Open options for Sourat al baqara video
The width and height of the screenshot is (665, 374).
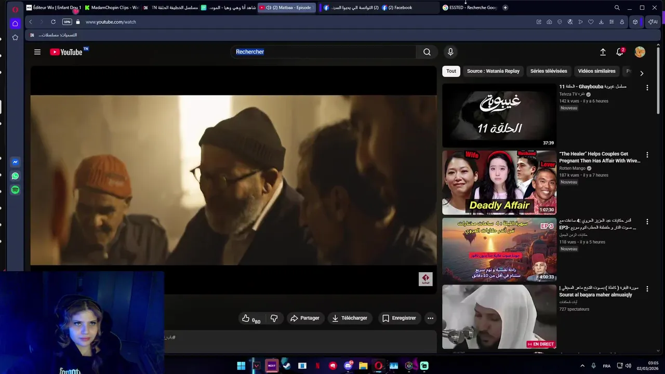click(x=647, y=289)
